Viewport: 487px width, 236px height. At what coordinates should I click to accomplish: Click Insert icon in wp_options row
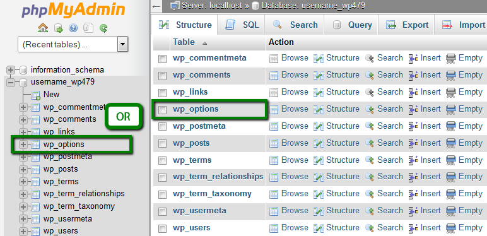[x=413, y=109]
